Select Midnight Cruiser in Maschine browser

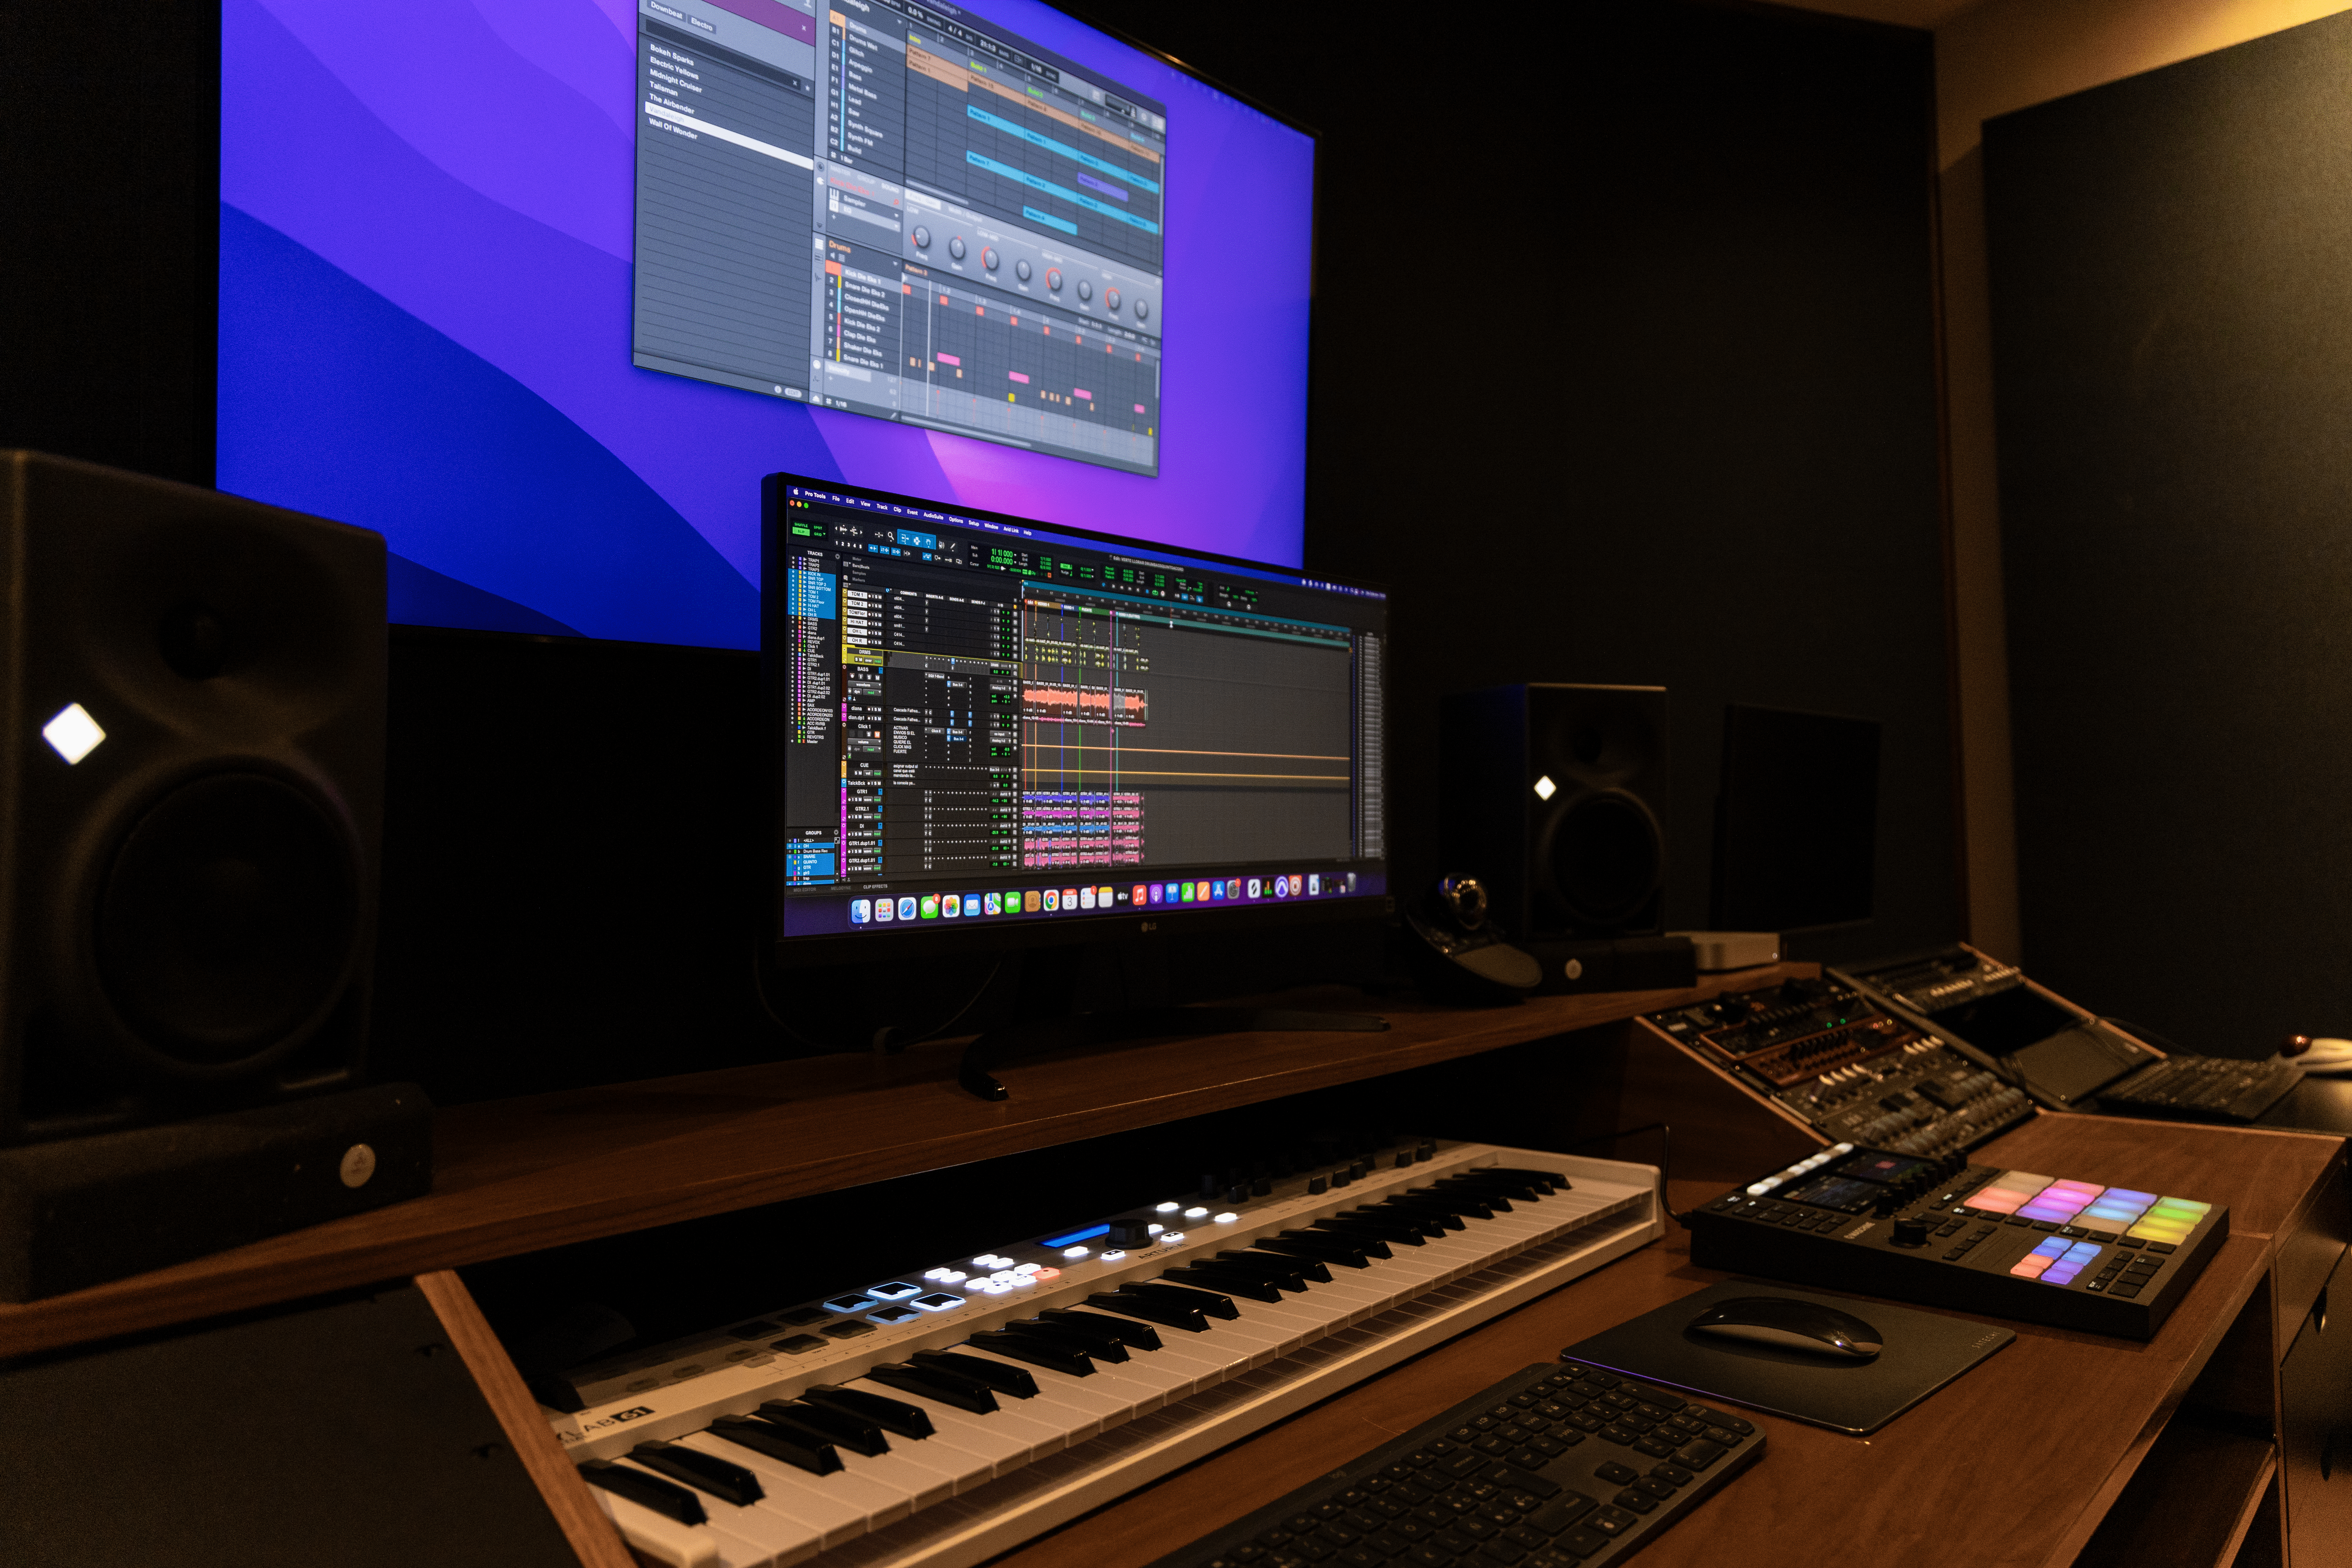(x=676, y=80)
